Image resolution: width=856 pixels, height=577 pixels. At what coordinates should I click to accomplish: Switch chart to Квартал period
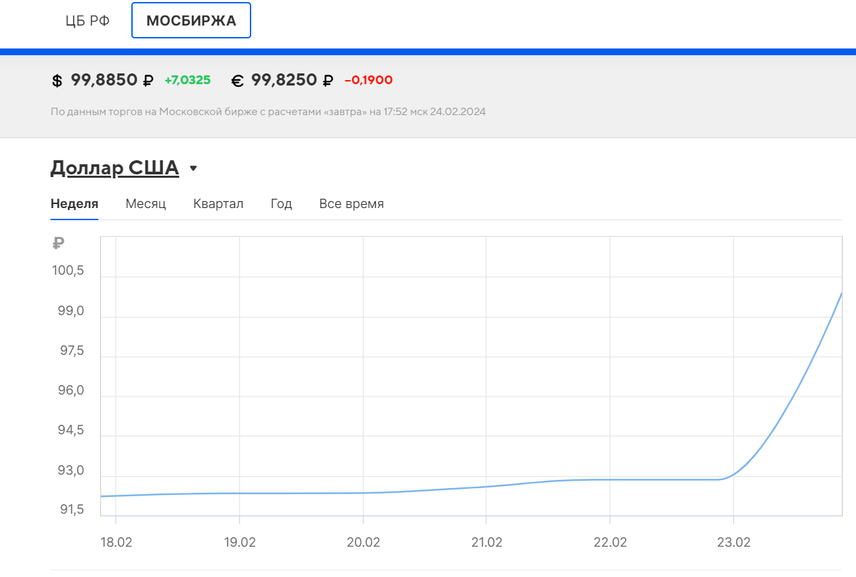pyautogui.click(x=218, y=204)
